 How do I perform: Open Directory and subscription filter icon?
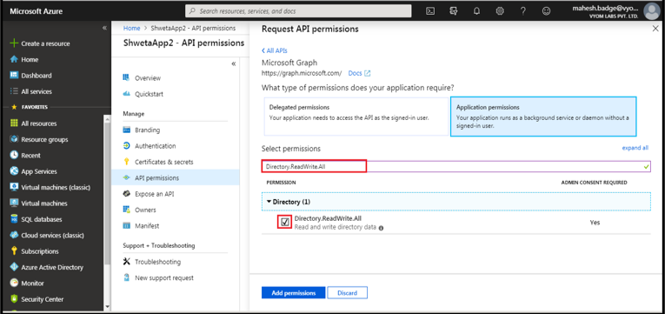click(x=454, y=11)
